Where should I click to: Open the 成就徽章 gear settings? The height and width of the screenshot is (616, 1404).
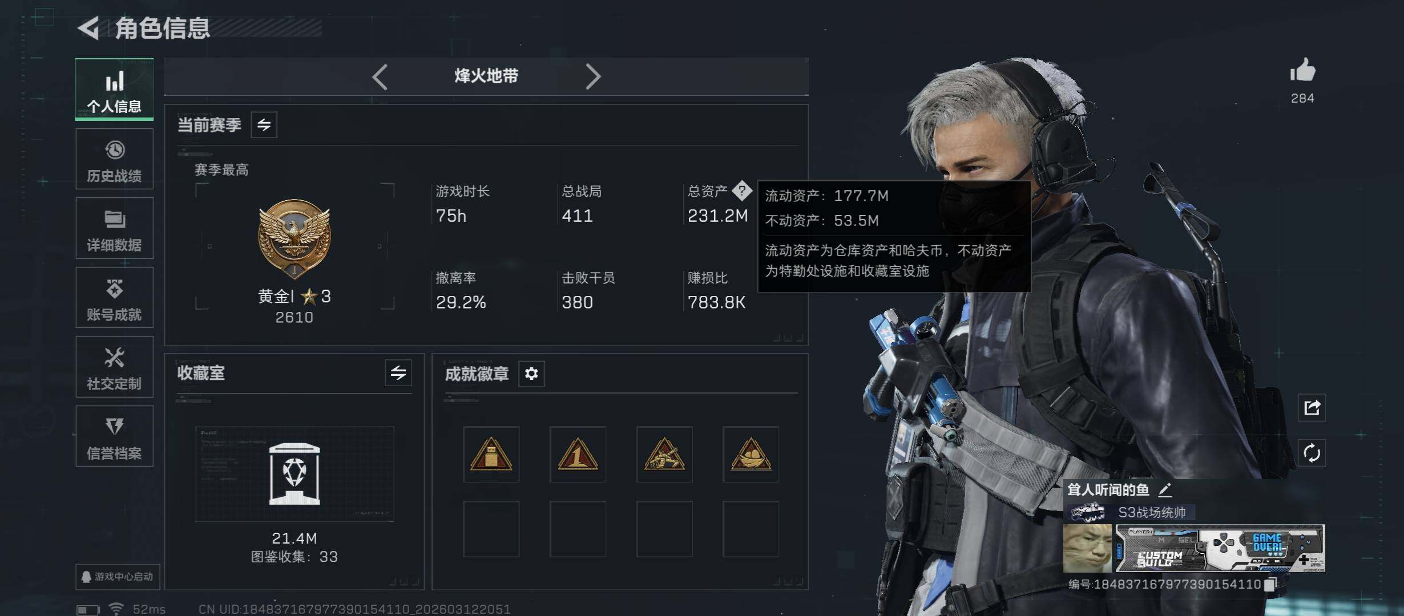coord(531,374)
